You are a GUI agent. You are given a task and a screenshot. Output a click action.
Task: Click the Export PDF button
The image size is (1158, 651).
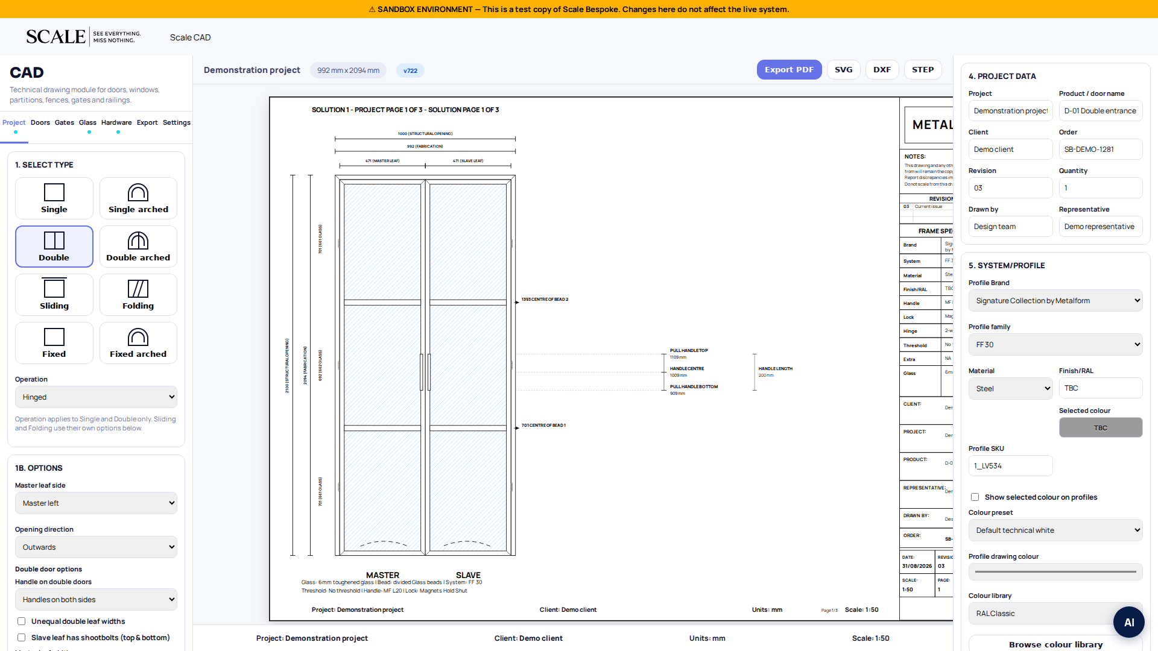tap(789, 70)
